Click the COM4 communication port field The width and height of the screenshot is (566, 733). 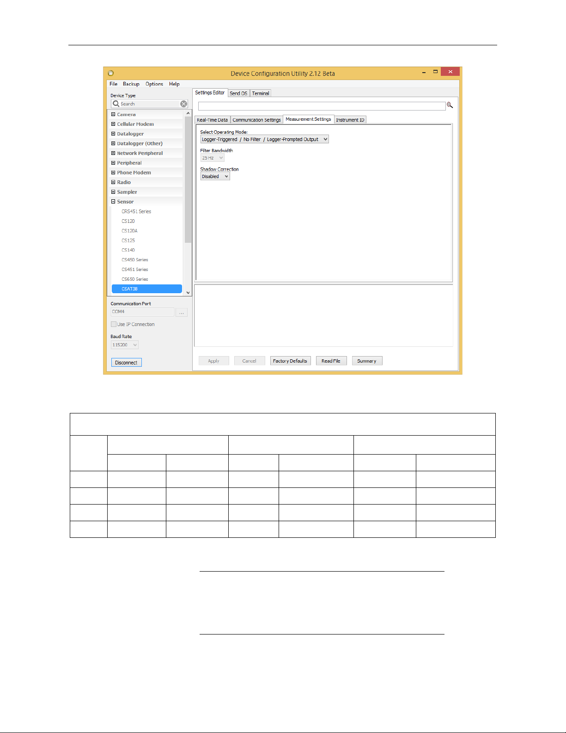142,312
